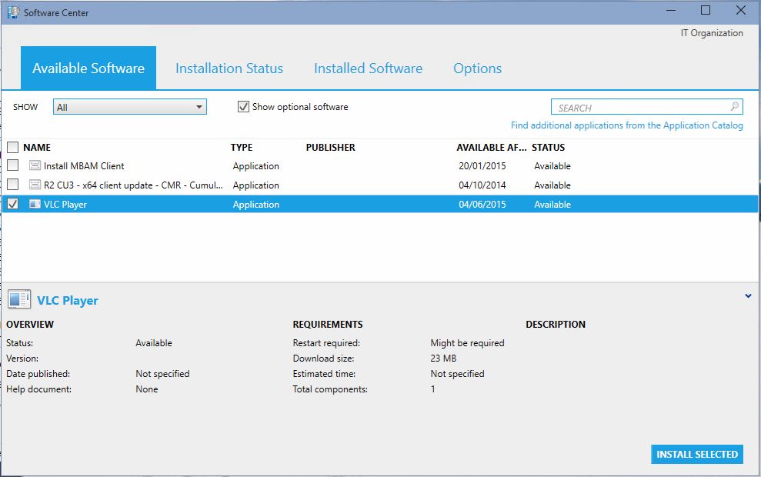Click the Install MBAM Client application icon
This screenshot has height=477, width=761.
[35, 165]
